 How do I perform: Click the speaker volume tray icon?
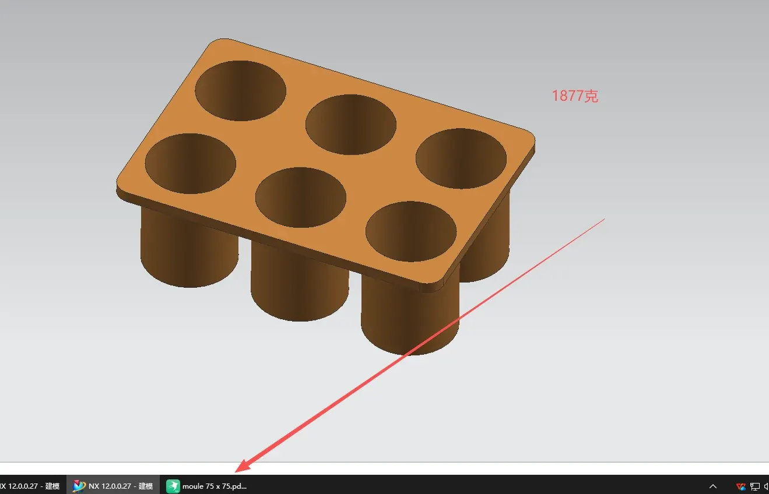pos(766,486)
